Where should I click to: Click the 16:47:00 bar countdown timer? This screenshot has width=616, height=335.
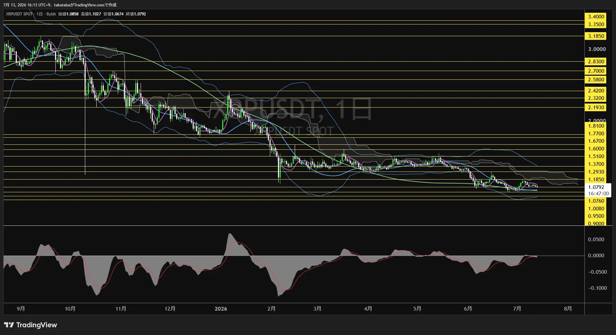tap(598, 194)
